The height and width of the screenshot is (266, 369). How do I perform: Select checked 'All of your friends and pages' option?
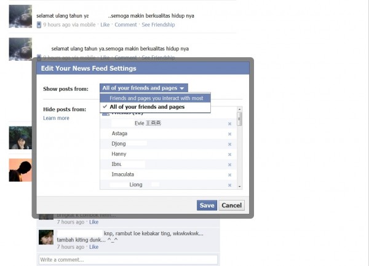156,107
